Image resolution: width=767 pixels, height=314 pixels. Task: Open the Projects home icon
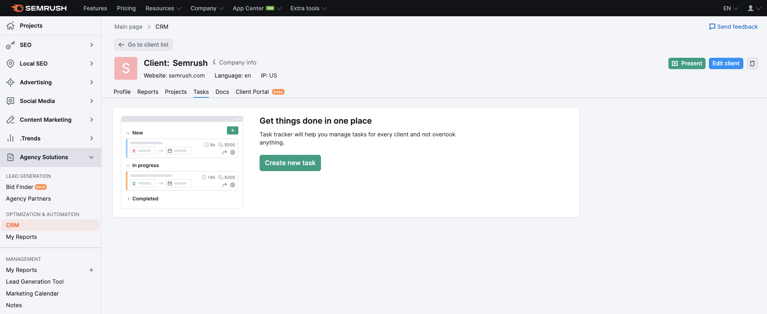coord(10,25)
